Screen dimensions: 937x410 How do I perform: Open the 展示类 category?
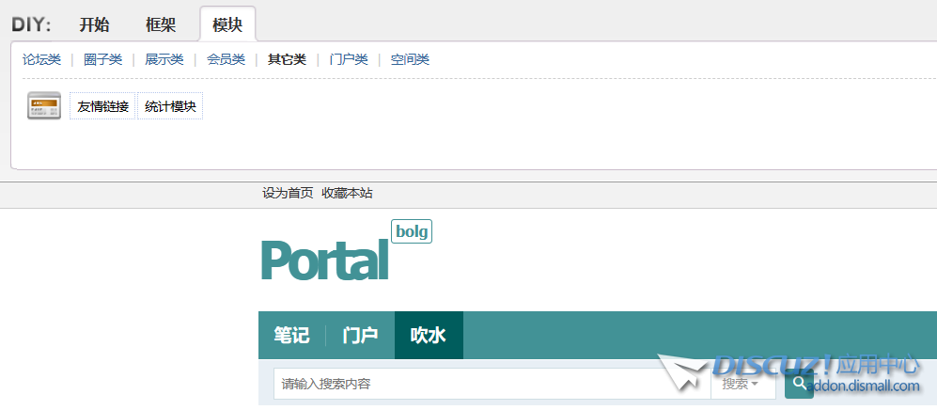(x=164, y=60)
